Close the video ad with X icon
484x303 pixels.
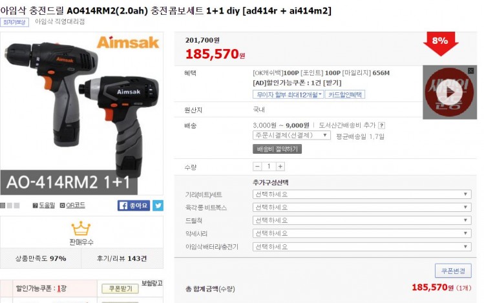pos(470,70)
